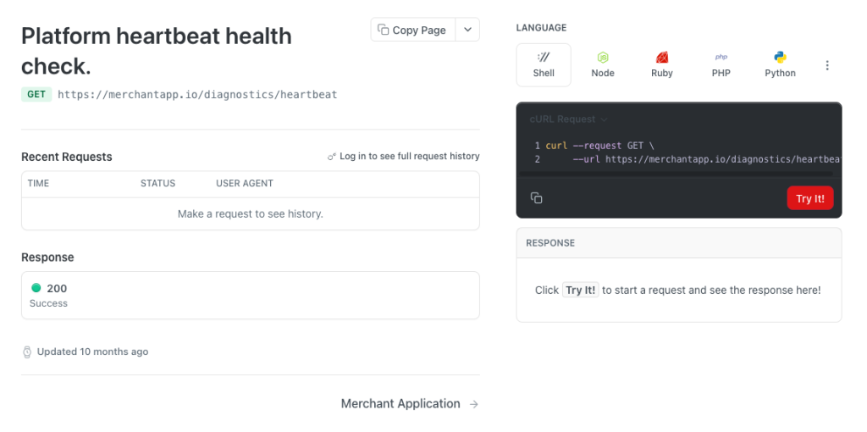Click the arrow icon next to Merchant Application
The width and height of the screenshot is (867, 432).
[474, 404]
